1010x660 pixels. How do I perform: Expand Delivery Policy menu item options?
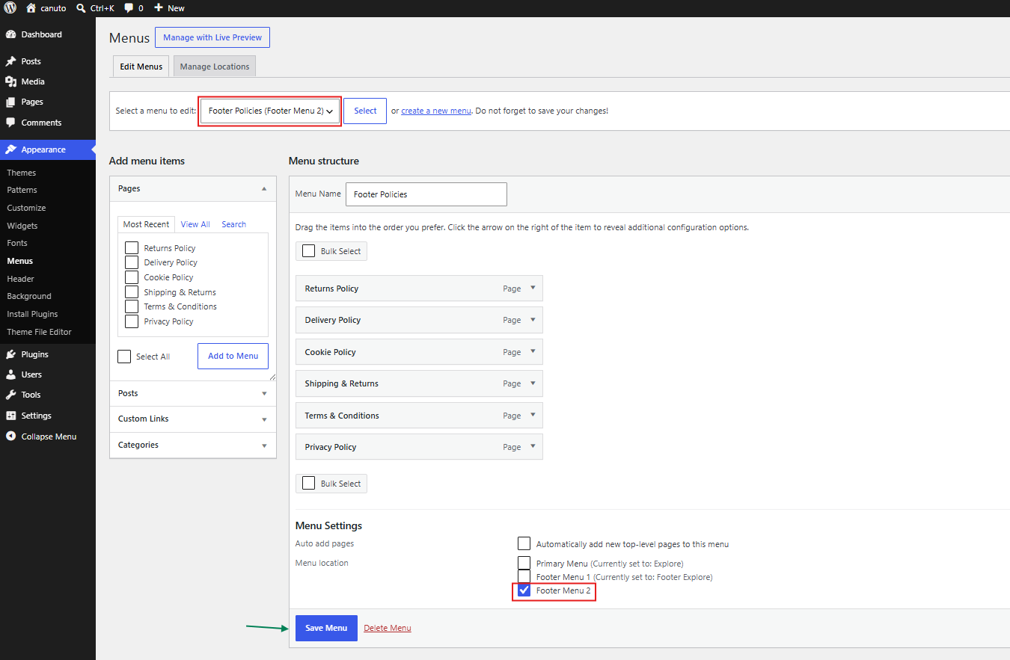pyautogui.click(x=533, y=319)
